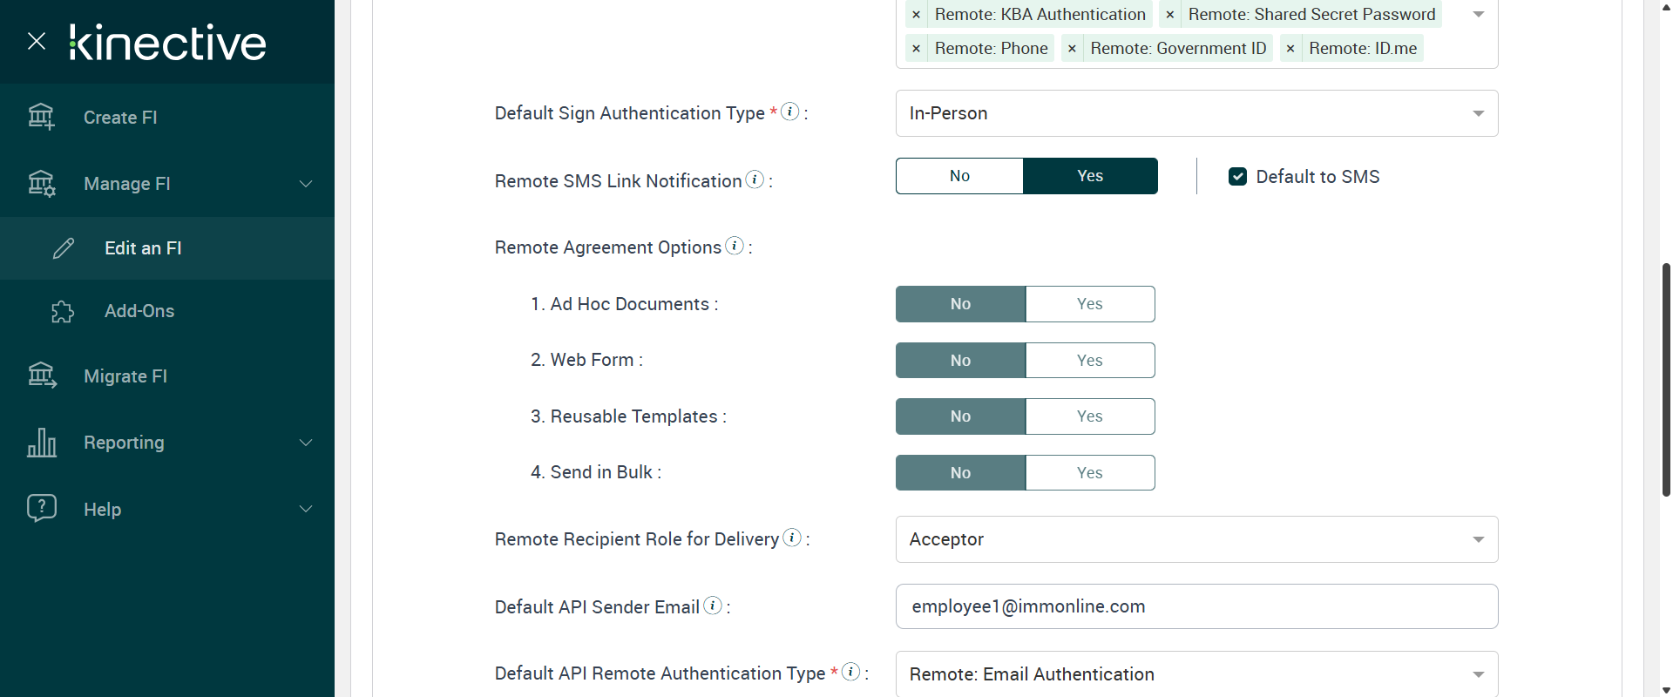The image size is (1673, 697).
Task: Click the Edit an FI pencil icon
Action: 64,248
